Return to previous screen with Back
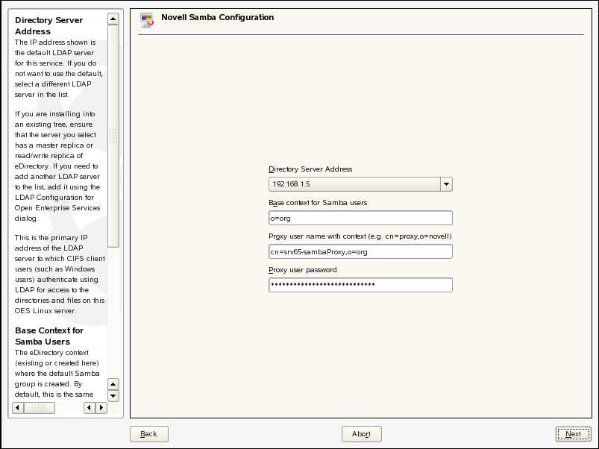Screen dimensions: 599x449 tap(149, 434)
